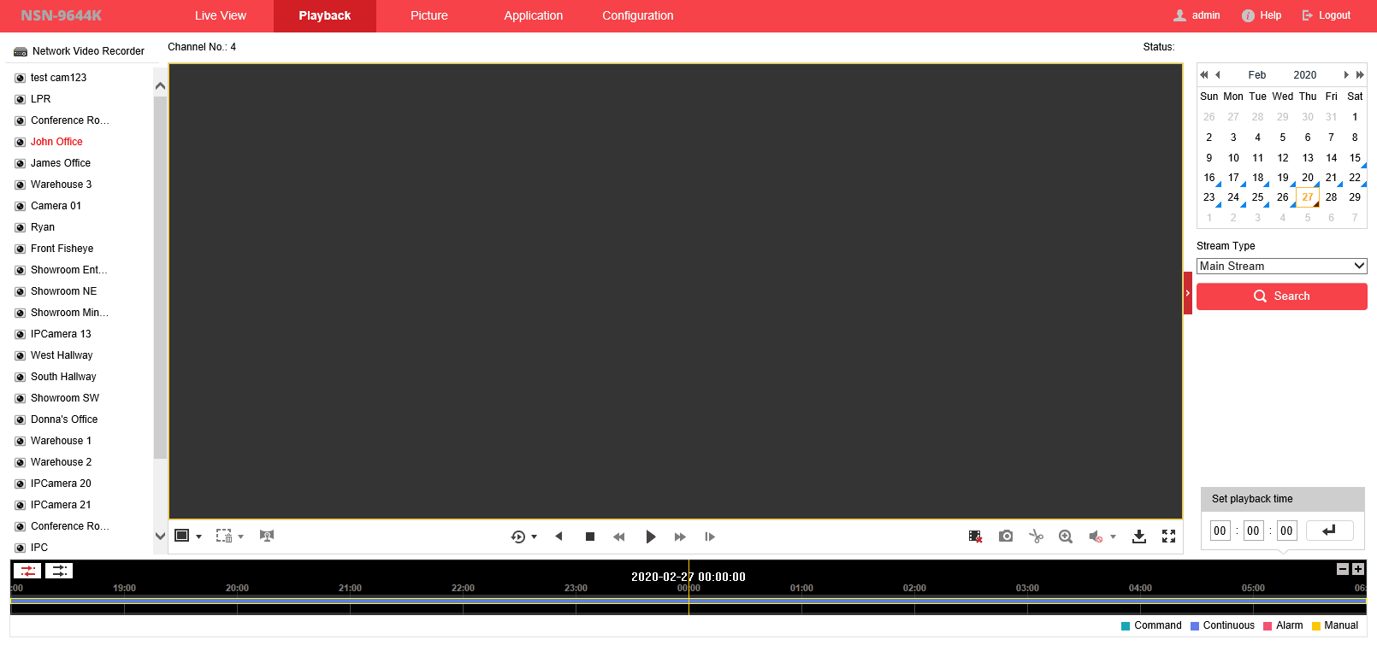Click the slow forward double-arrow button

pyautogui.click(x=619, y=537)
